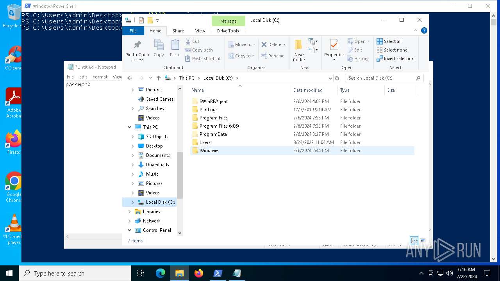500x281 pixels.
Task: Open Notepad Edit menu
Action: click(x=83, y=77)
